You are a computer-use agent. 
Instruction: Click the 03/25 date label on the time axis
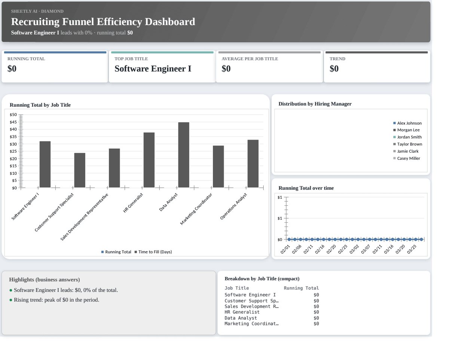click(x=412, y=250)
